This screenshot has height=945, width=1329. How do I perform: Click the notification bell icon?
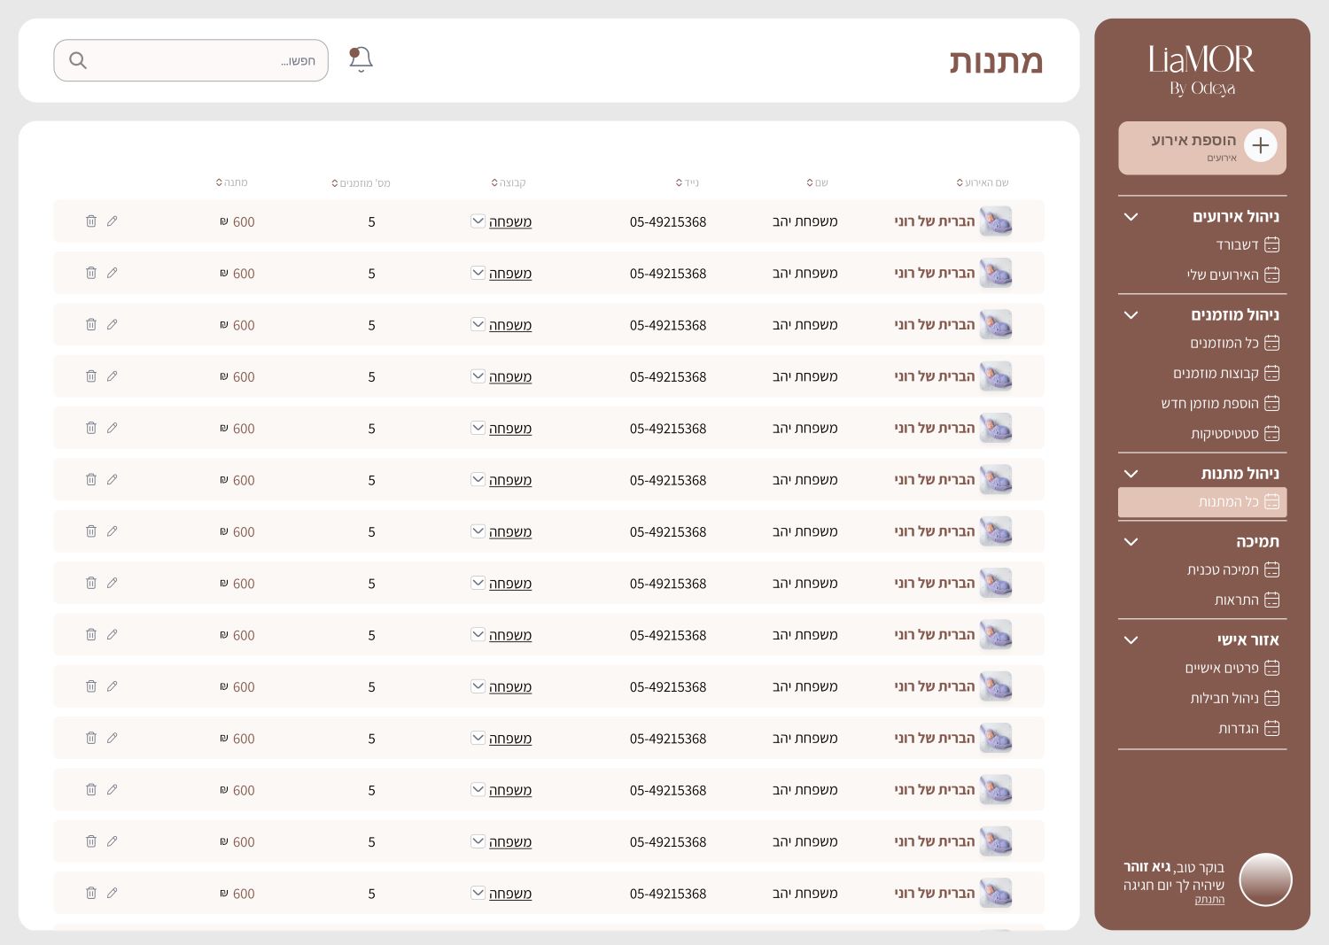pyautogui.click(x=361, y=59)
